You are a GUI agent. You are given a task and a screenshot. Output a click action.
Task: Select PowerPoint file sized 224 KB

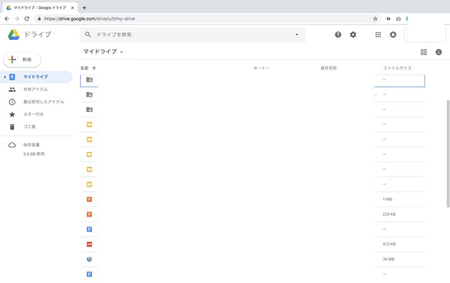click(x=89, y=214)
